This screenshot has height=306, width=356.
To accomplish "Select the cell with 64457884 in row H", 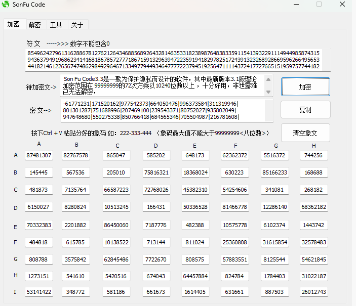I will click(x=195, y=276).
